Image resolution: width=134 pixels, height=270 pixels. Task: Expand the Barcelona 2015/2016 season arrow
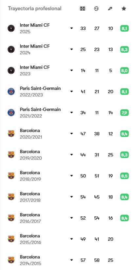[72, 239]
